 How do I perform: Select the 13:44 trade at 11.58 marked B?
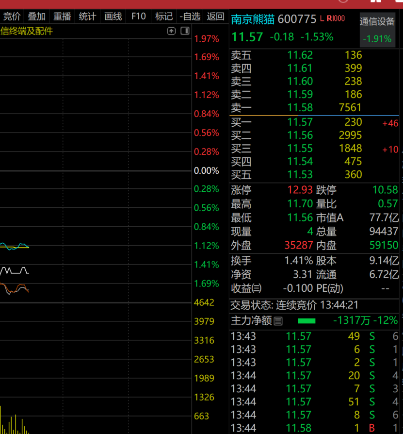(x=314, y=428)
